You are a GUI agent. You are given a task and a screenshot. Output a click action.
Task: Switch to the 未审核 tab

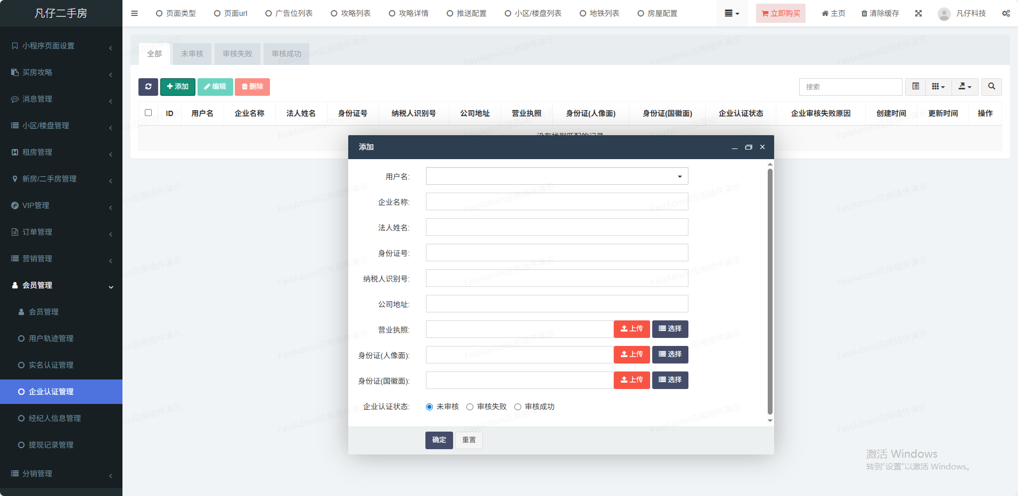(x=192, y=54)
